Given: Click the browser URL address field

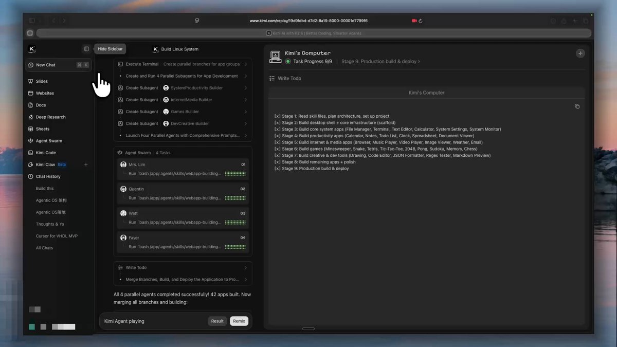Looking at the screenshot, I should point(308,21).
